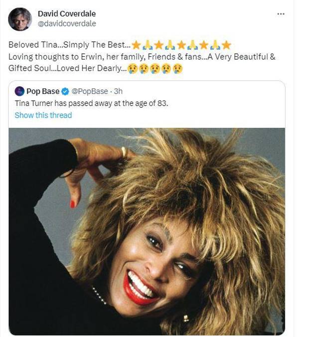Click David Coverdale's profile avatar
Screen dimensions: 309x337
(20, 18)
